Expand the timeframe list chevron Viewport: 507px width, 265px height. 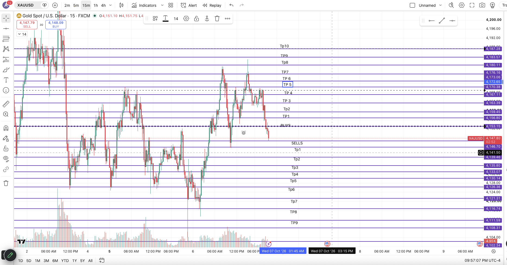[110, 5]
